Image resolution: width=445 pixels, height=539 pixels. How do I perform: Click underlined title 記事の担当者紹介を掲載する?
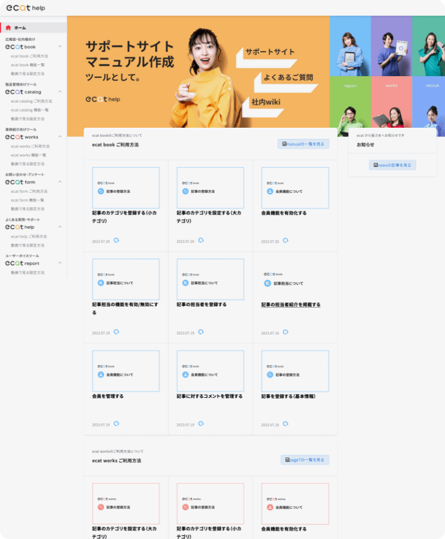click(x=290, y=305)
